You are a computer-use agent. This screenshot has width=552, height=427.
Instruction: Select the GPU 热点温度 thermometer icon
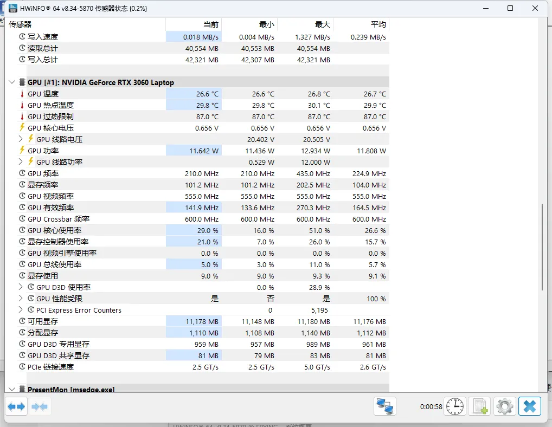click(x=22, y=105)
